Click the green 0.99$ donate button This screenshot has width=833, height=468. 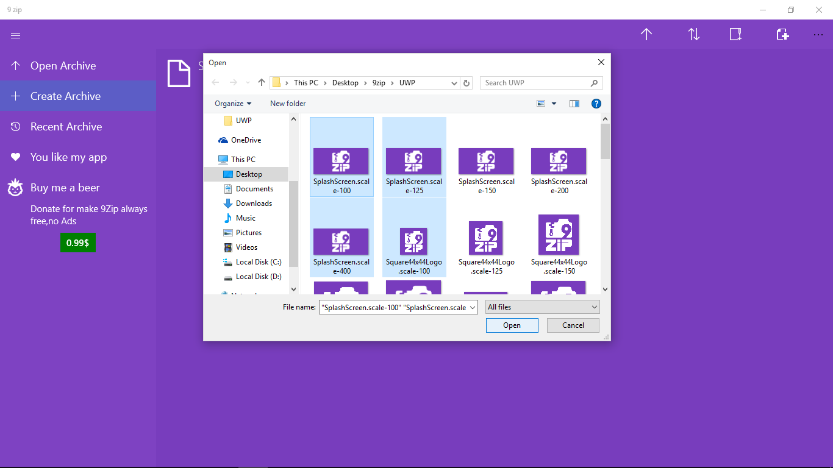pos(78,243)
